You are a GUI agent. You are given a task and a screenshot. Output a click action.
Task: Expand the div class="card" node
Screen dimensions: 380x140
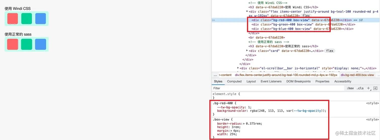[x=247, y=51]
